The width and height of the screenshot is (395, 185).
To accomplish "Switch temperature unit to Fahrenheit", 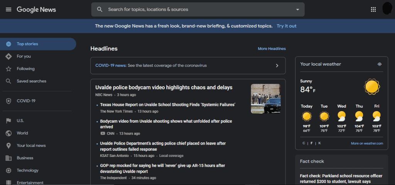I will 312,143.
